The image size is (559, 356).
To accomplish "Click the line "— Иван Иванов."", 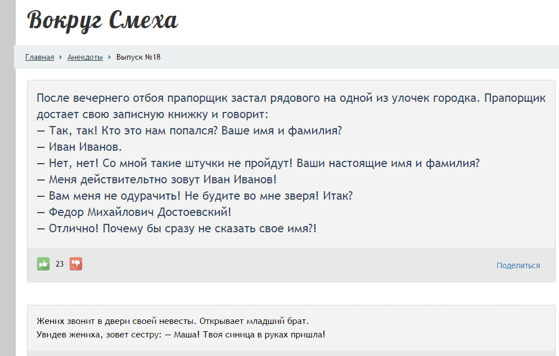I will [x=79, y=147].
